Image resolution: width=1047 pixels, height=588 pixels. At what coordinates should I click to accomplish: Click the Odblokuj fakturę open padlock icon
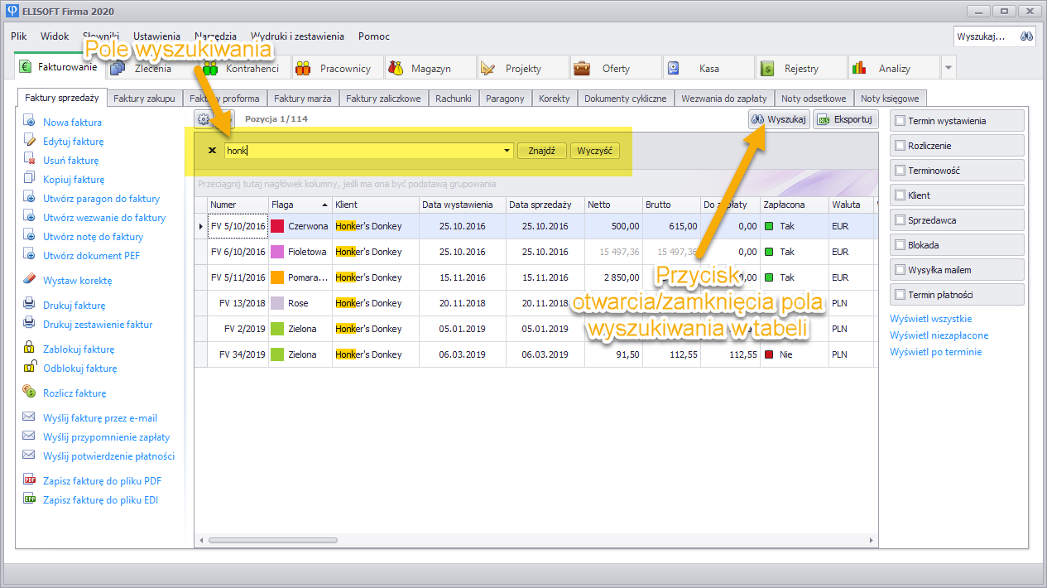tap(29, 368)
